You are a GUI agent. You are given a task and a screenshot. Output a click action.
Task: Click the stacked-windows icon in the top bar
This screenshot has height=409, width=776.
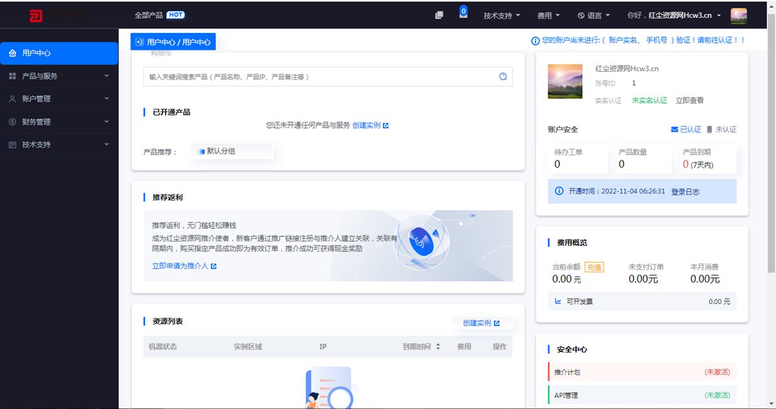439,16
